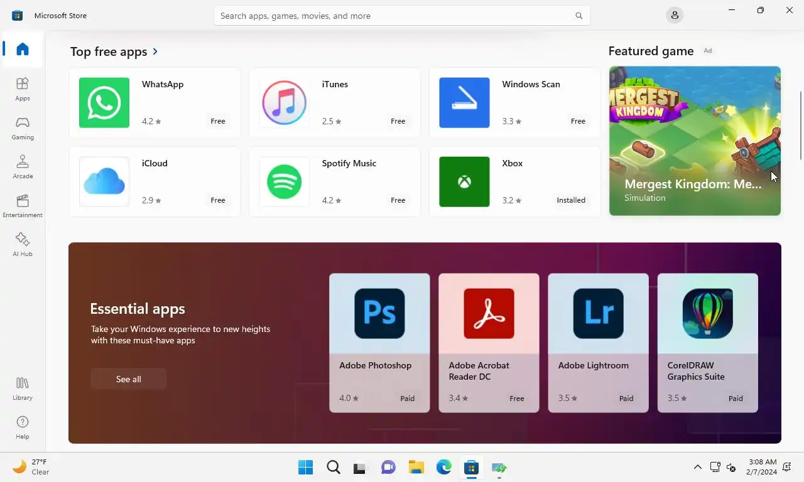Click Free button for WhatsApp

[x=218, y=121]
